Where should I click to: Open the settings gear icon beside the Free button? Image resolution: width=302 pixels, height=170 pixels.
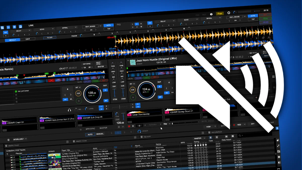229,13
